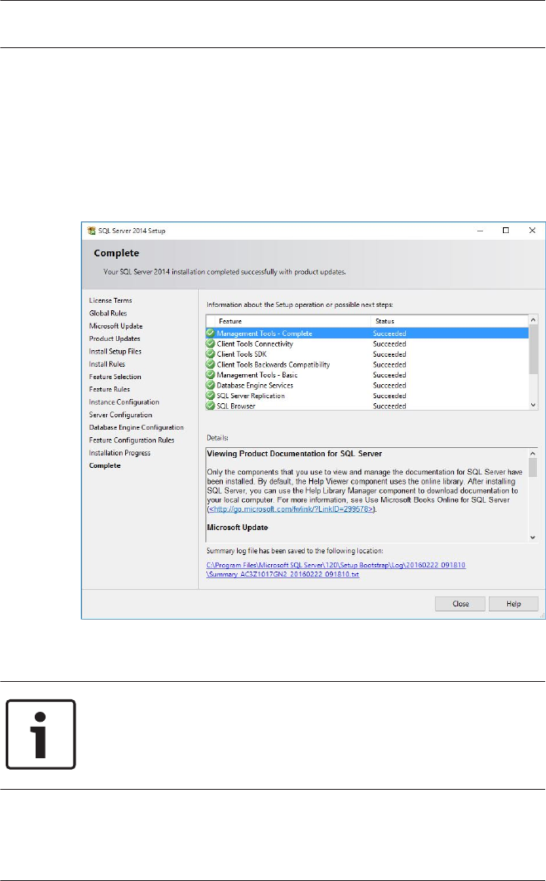Select the Microsoft Update step
The height and width of the screenshot is (881, 546).
[x=116, y=326]
